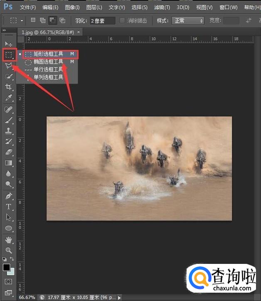
Task: Select the Path Selection tool
Action: tap(9, 218)
